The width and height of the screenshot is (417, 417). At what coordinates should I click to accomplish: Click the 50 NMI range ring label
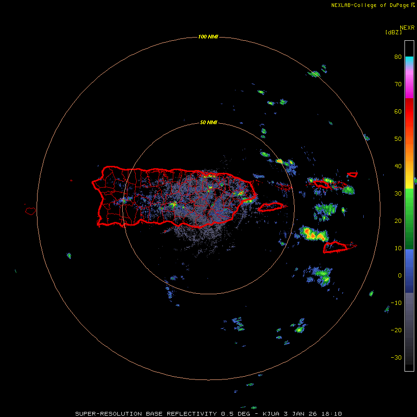coord(208,122)
